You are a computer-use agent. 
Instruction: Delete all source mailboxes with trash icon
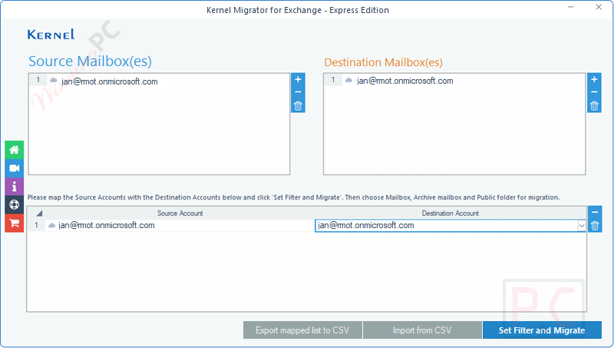pyautogui.click(x=298, y=106)
